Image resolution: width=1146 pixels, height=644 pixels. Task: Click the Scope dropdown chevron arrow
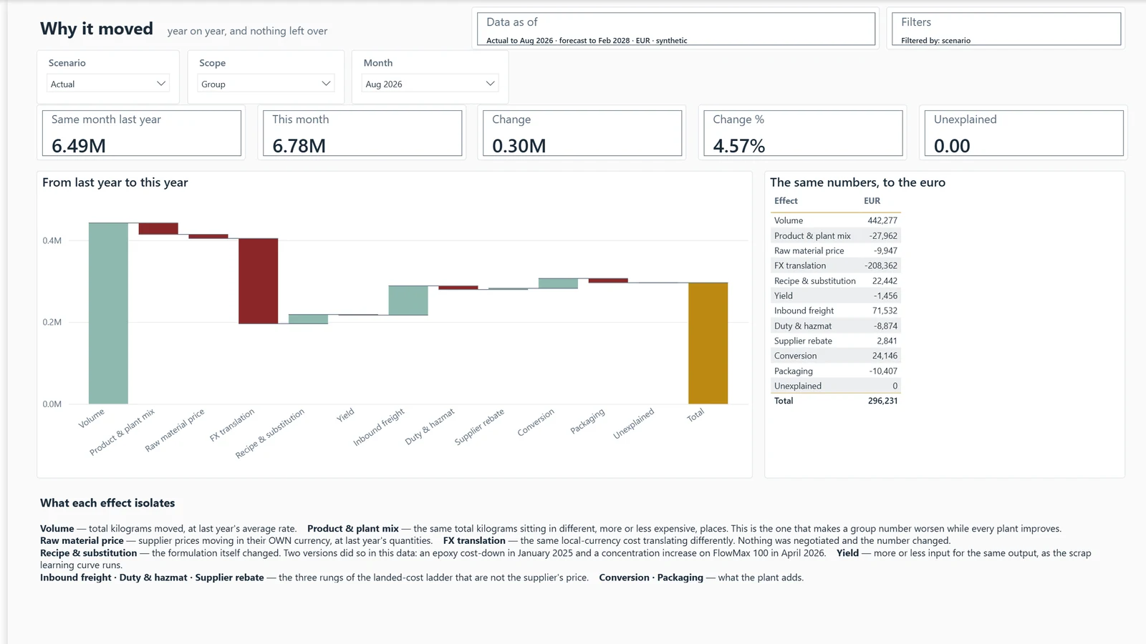[x=326, y=84]
